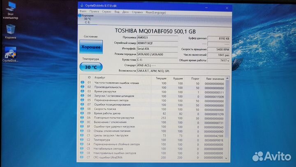Click the status icon for attribute 08
296x167 pixels.
82,109
